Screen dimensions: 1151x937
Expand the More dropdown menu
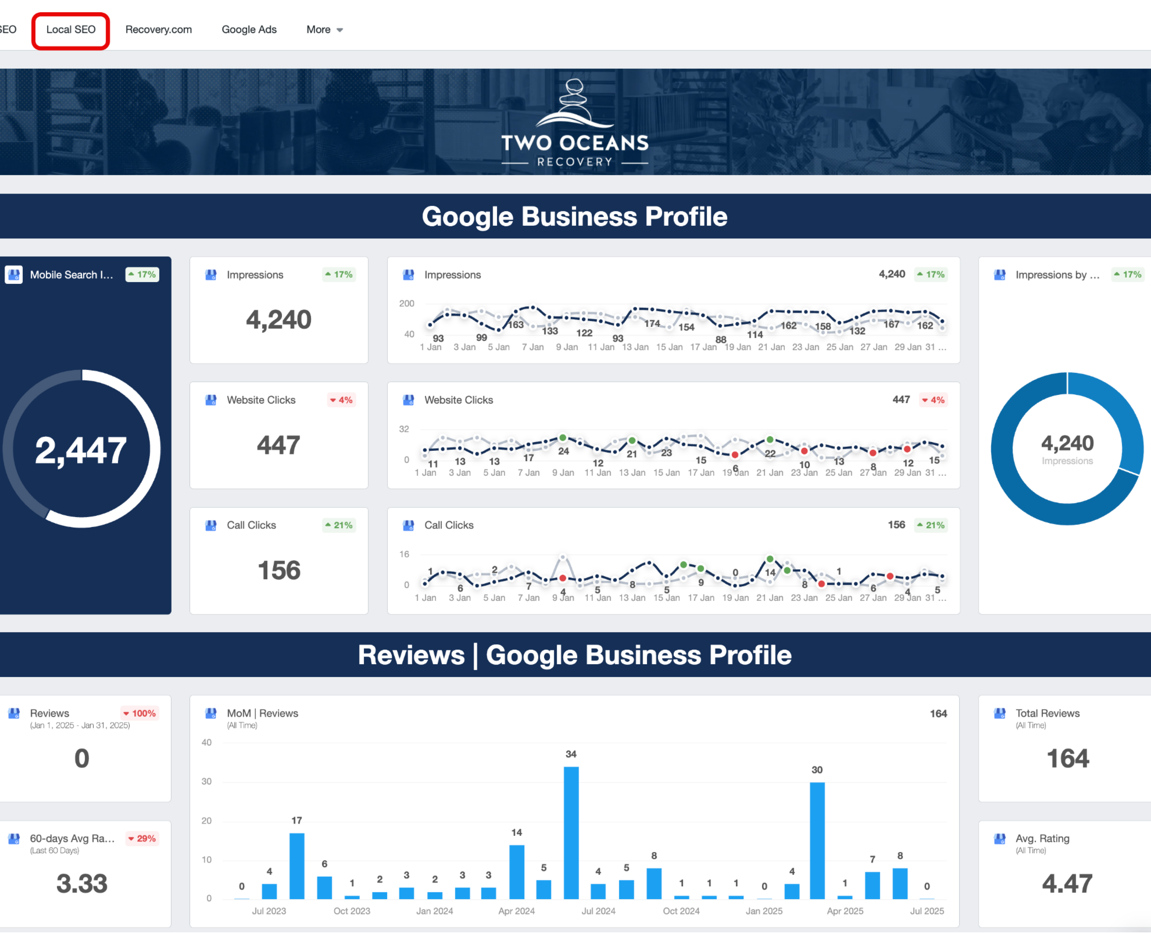click(325, 30)
